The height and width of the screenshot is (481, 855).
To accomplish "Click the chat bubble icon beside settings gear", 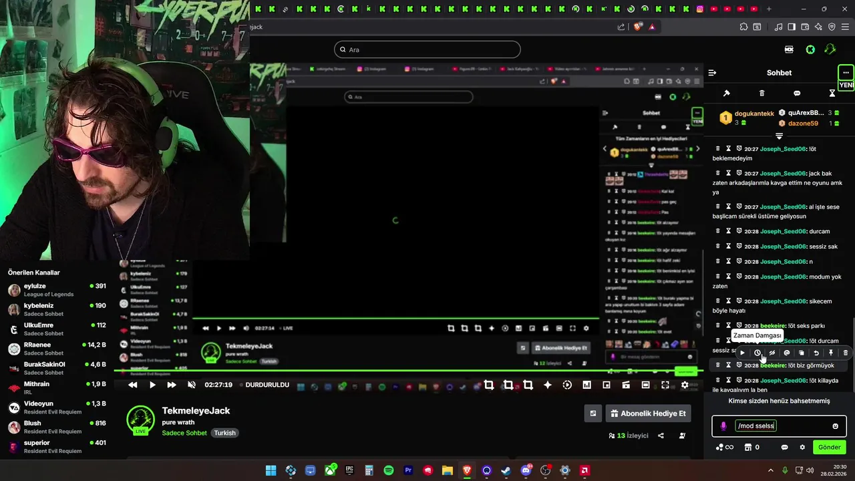I will click(785, 447).
